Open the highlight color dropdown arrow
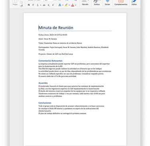 69,5
